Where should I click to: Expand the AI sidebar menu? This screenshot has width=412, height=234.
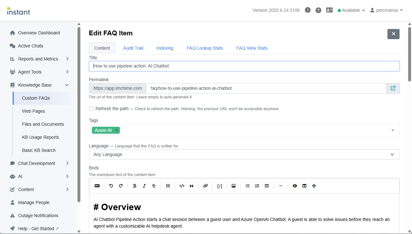[67, 176]
